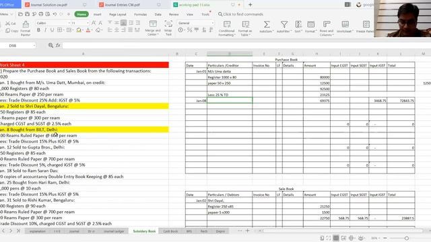Open the Insert ribbon tab
431x242 pixels.
[x=97, y=14]
